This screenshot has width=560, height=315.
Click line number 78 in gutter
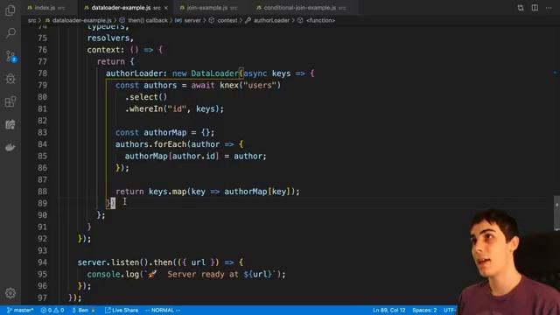pos(42,73)
